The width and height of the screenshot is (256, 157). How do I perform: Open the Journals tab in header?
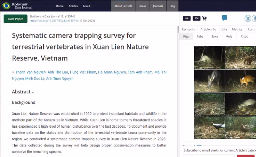coord(158,6)
